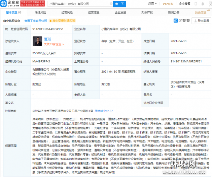Select 营业期限 value 2021-04-30 至 无固定期限

point(118,72)
